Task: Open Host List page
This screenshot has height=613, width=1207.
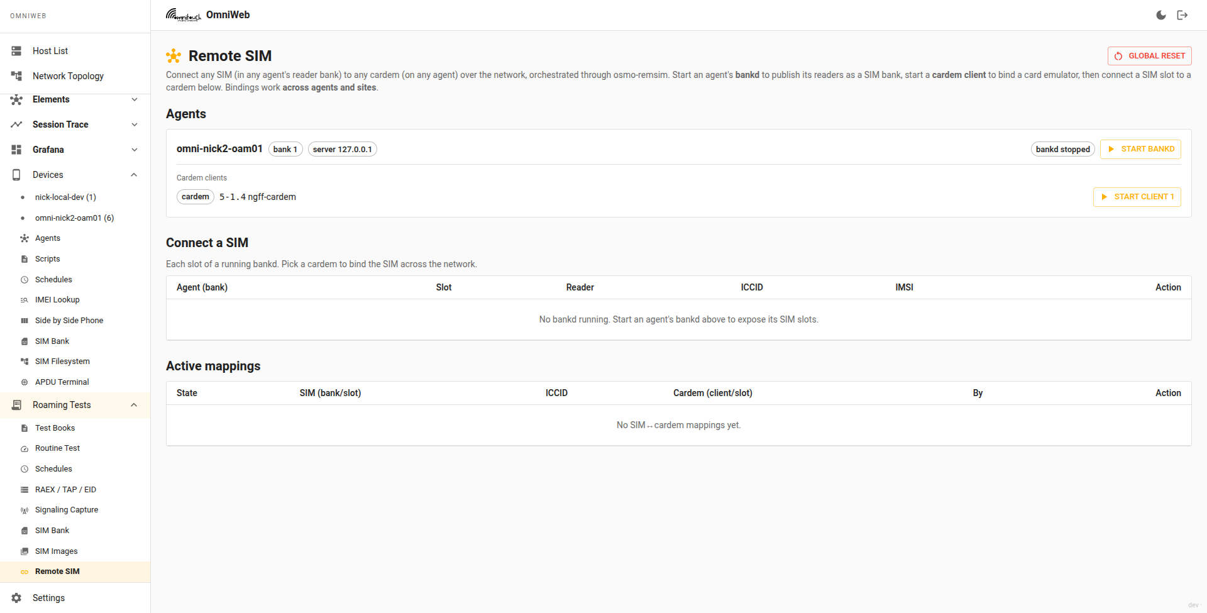Action: pyautogui.click(x=75, y=51)
